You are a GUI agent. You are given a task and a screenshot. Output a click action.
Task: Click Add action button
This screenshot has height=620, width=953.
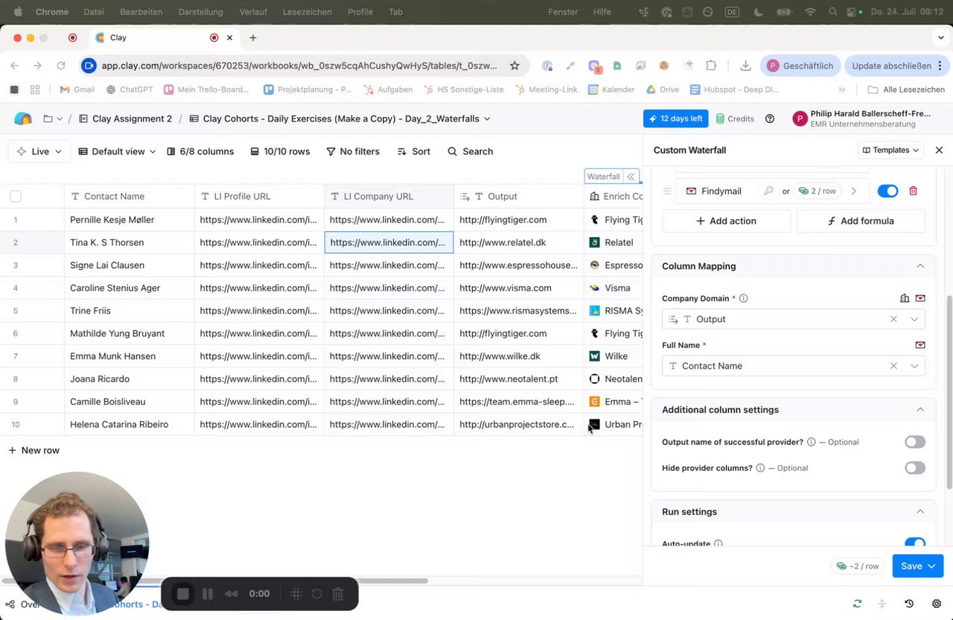pos(726,221)
